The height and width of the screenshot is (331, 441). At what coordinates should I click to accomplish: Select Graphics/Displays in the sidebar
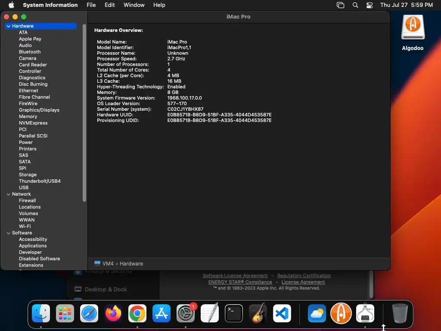(x=39, y=110)
